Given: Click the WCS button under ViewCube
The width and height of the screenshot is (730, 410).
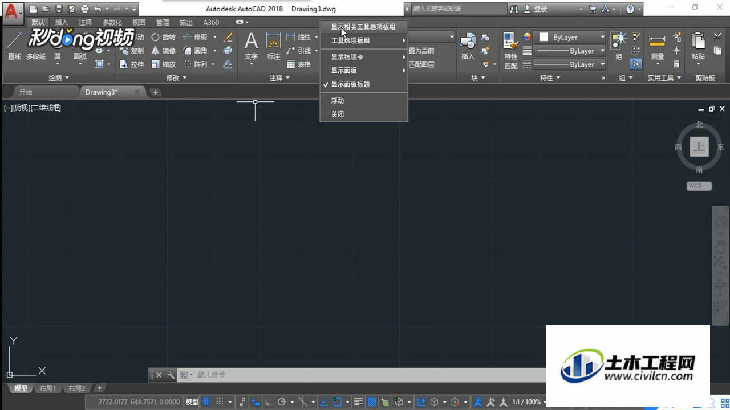Looking at the screenshot, I should pyautogui.click(x=699, y=186).
